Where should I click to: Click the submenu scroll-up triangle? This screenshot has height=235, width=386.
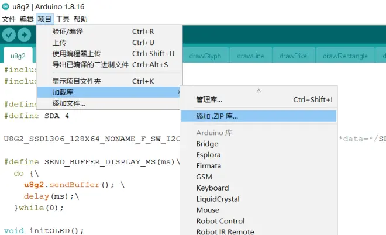pyautogui.click(x=259, y=91)
